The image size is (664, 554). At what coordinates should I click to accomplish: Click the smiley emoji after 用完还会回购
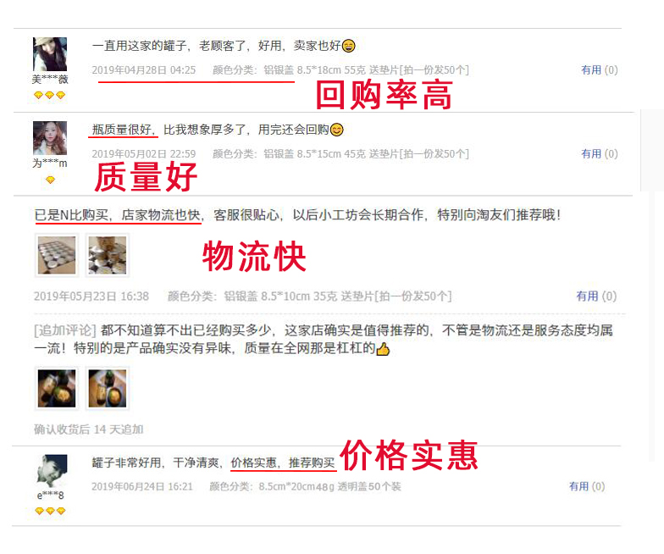coord(337,130)
